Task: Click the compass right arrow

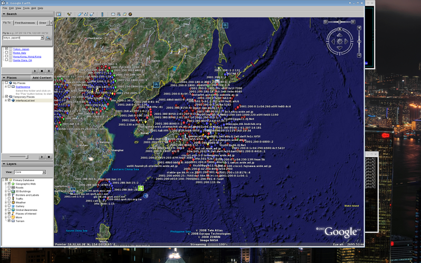Action: [x=346, y=42]
